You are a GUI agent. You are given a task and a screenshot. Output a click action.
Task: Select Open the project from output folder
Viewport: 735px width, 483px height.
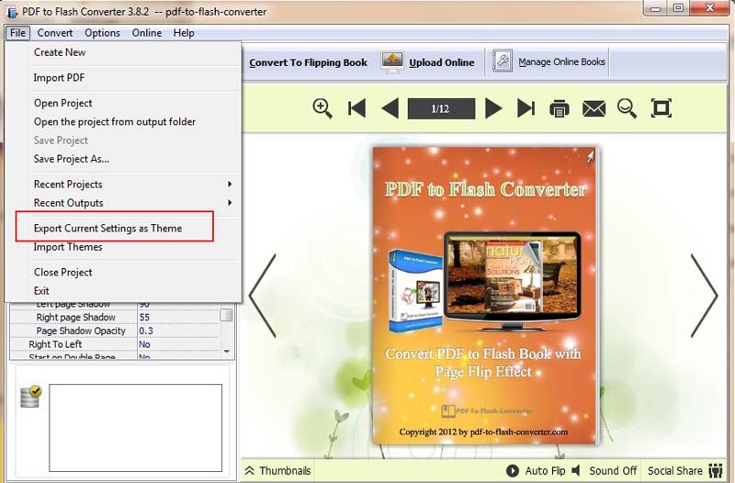pyautogui.click(x=114, y=122)
